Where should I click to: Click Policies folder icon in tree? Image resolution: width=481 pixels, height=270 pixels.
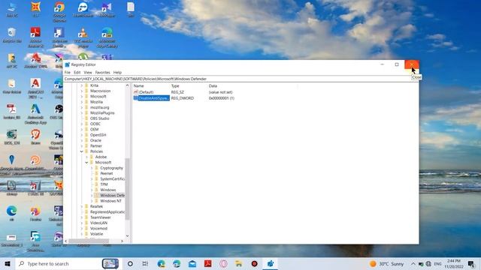[86, 151]
